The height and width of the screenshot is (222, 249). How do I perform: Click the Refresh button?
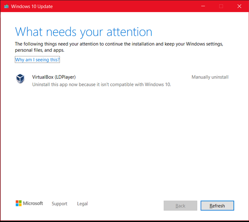coord(217,206)
